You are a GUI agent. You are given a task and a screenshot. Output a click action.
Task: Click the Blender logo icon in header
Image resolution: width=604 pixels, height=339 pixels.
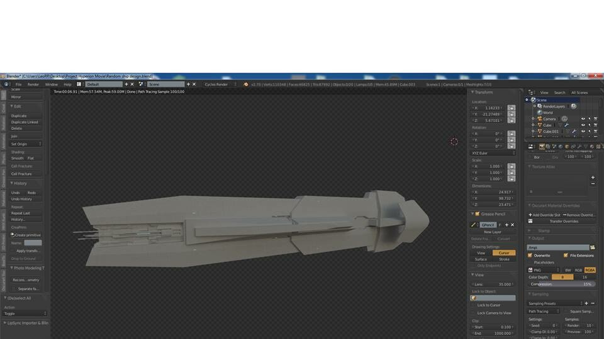coord(245,84)
